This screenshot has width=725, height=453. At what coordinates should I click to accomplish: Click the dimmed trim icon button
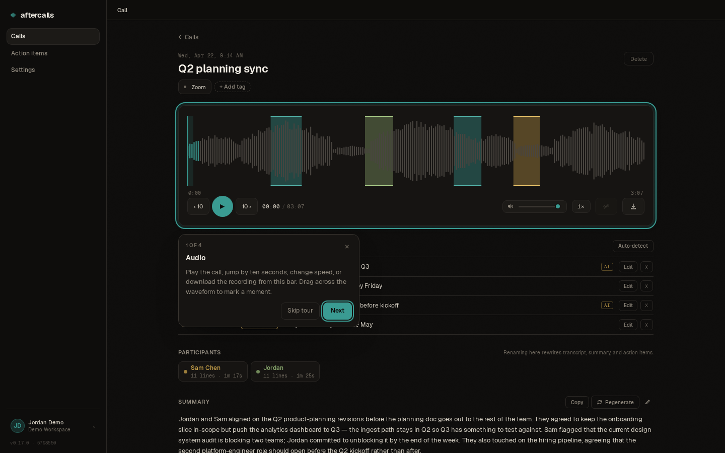tap(606, 206)
